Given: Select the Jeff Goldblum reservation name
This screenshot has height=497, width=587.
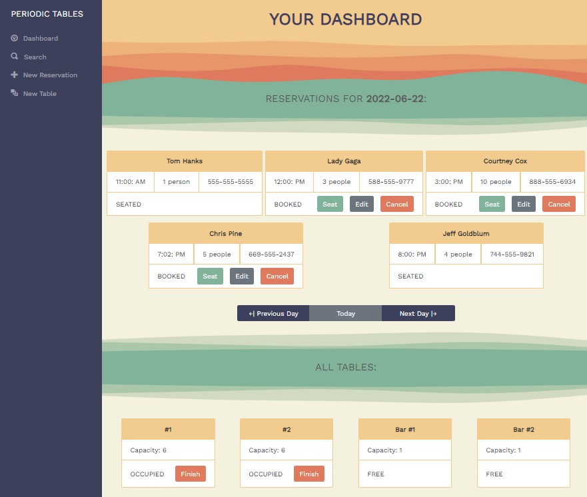Looking at the screenshot, I should tap(466, 234).
